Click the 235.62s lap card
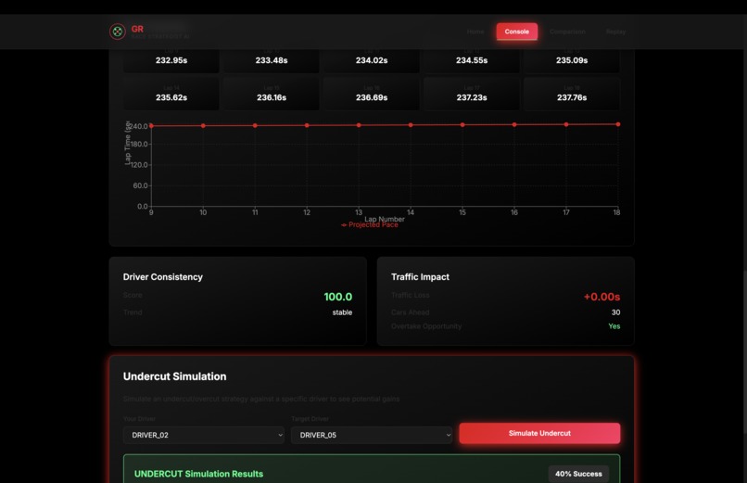747x483 pixels. tap(171, 94)
